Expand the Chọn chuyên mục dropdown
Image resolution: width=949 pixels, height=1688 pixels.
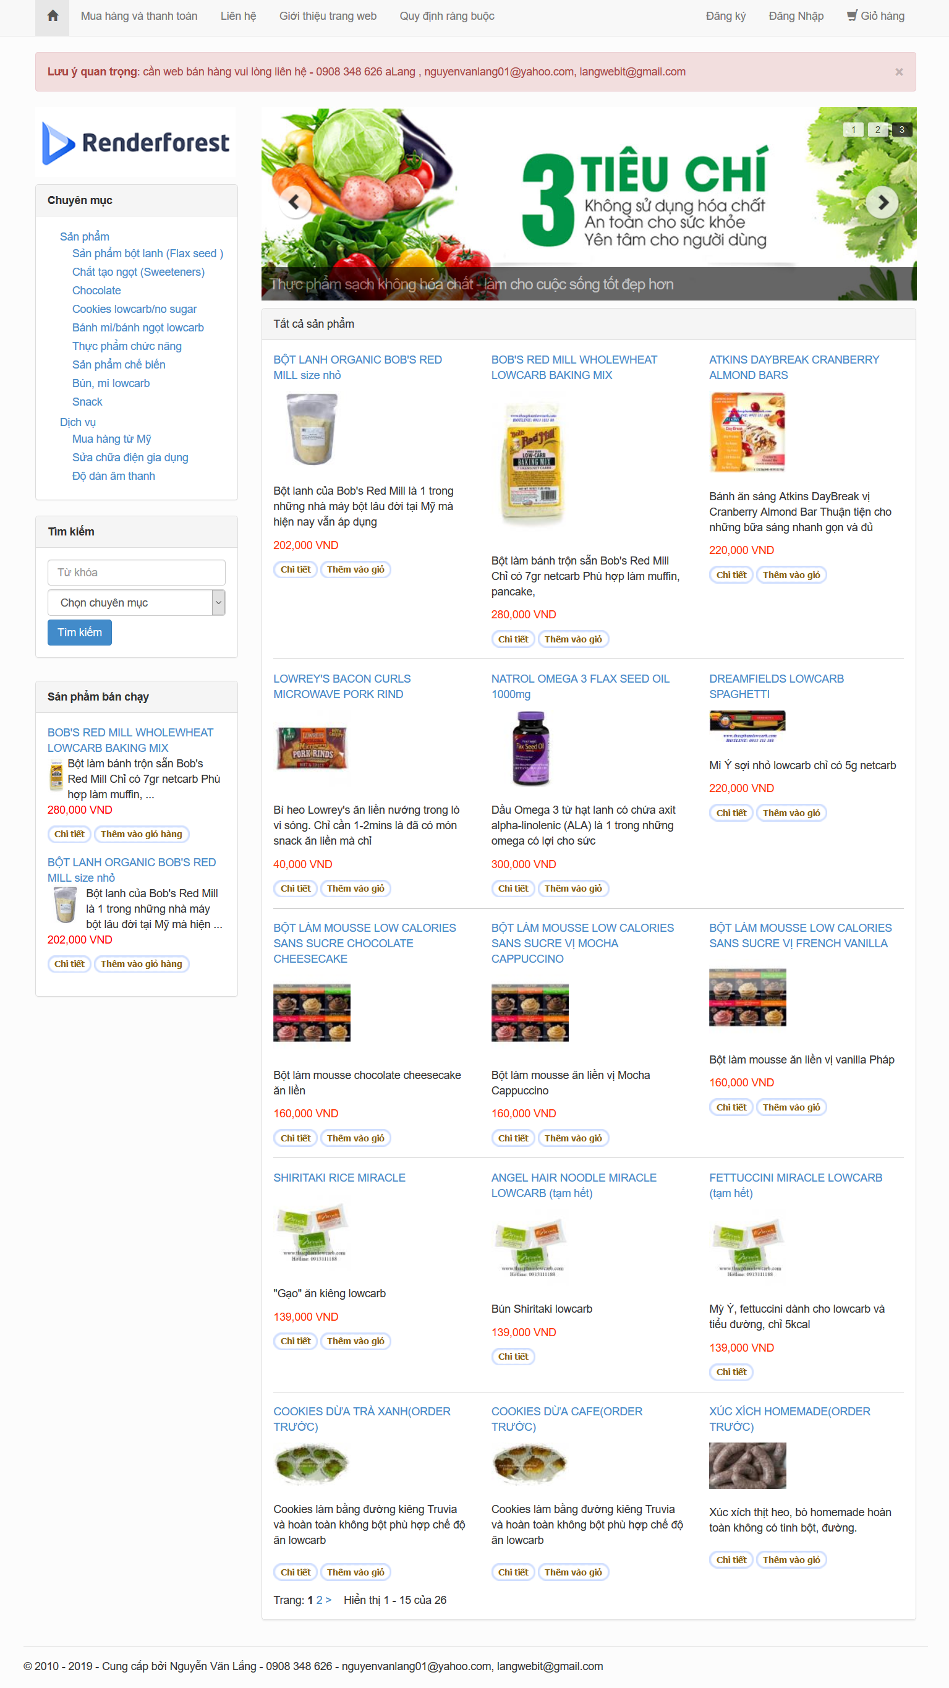coord(136,602)
